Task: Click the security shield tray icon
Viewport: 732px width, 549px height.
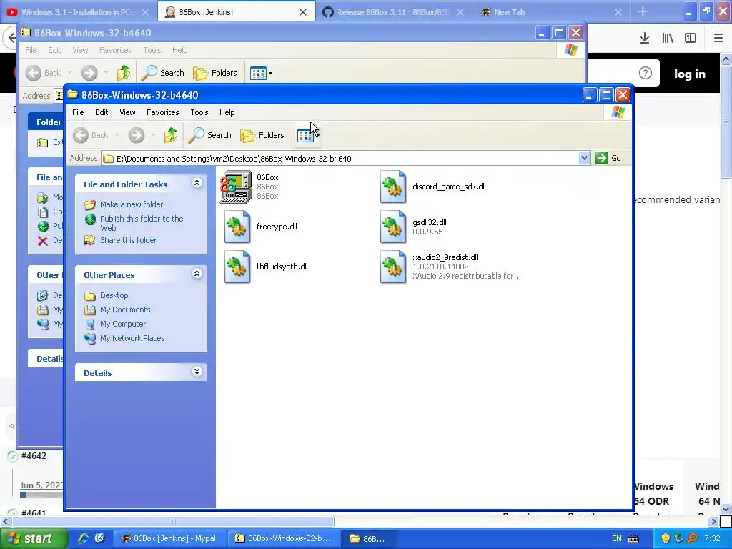Action: click(666, 539)
